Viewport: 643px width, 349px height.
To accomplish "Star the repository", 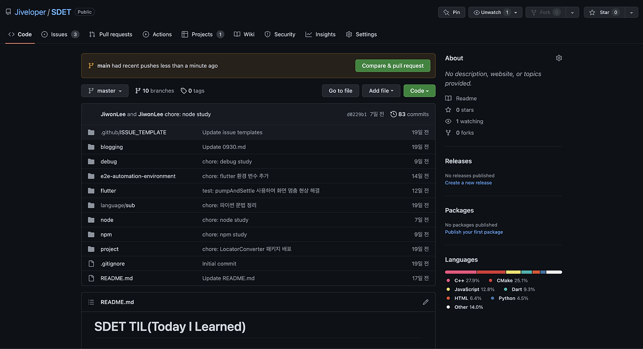I will coord(603,12).
